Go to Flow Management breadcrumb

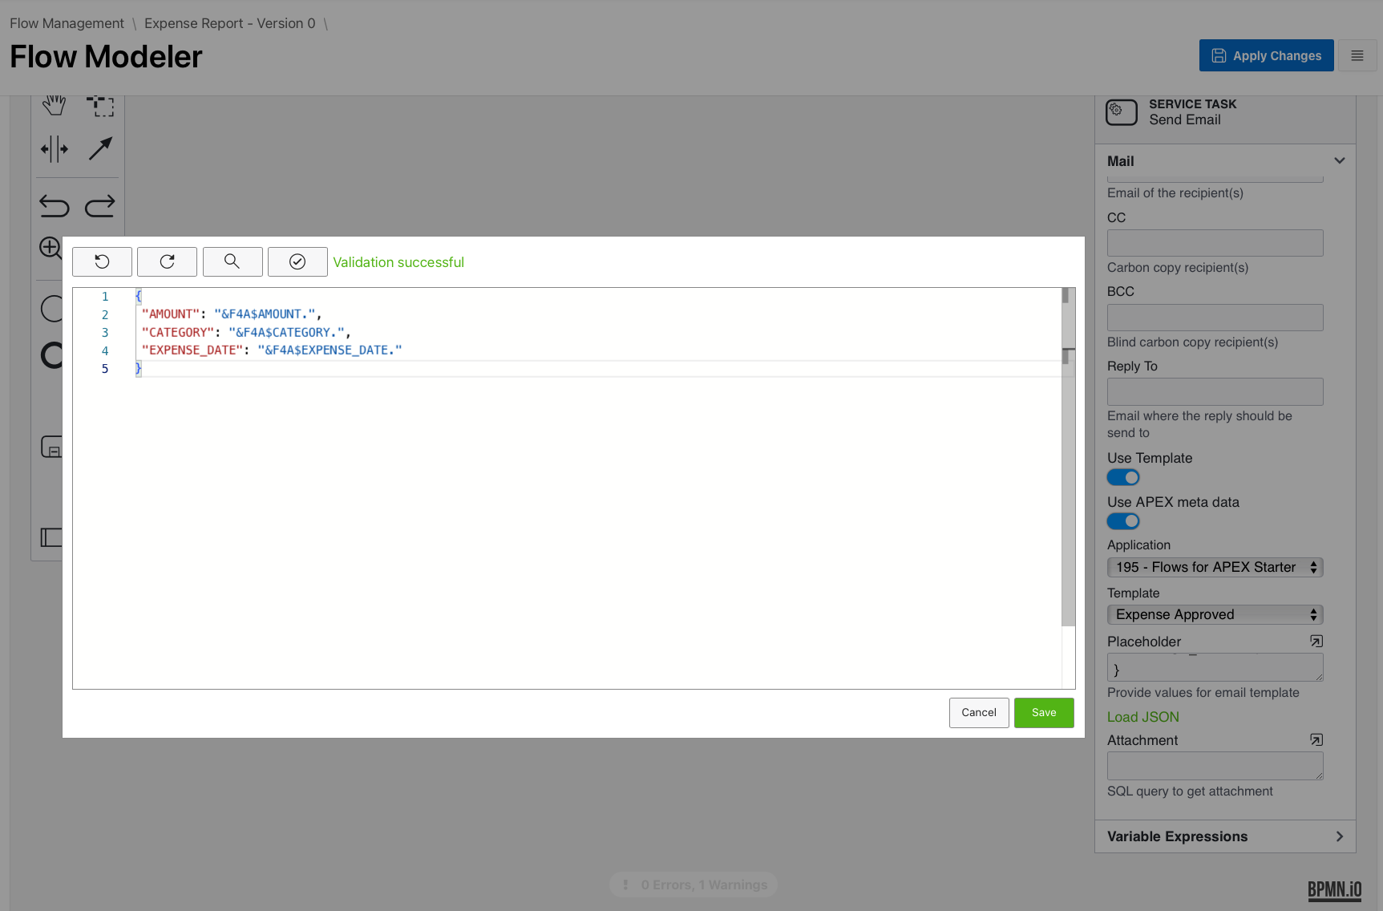(x=67, y=23)
